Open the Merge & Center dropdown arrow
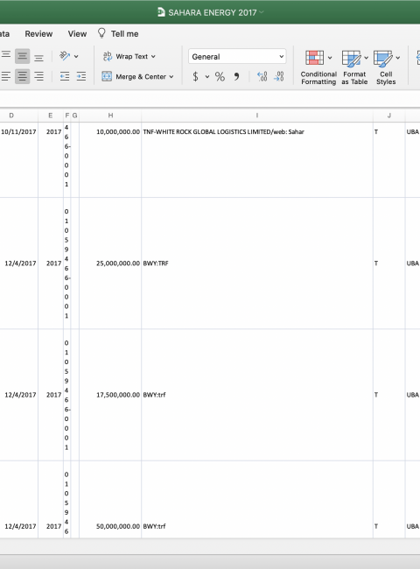420x569 pixels. [171, 76]
